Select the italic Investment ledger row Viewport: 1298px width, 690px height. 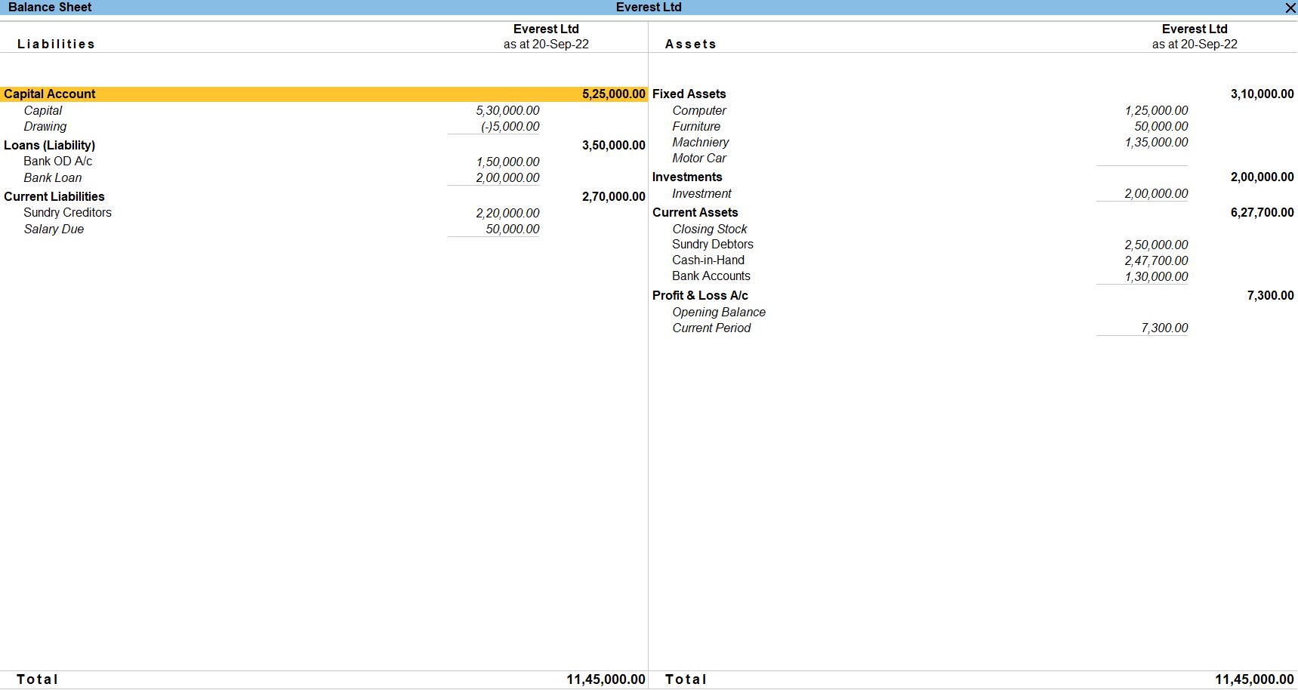point(701,194)
